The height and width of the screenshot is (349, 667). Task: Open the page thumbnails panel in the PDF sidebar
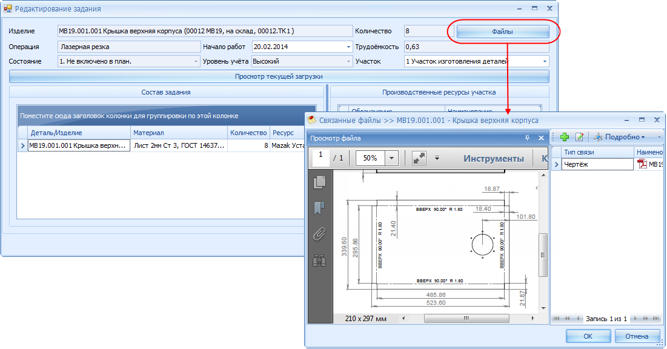319,182
